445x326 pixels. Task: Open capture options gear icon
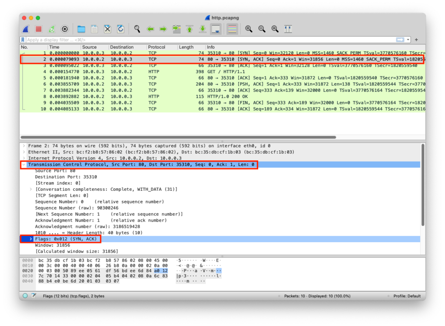pos(65,29)
